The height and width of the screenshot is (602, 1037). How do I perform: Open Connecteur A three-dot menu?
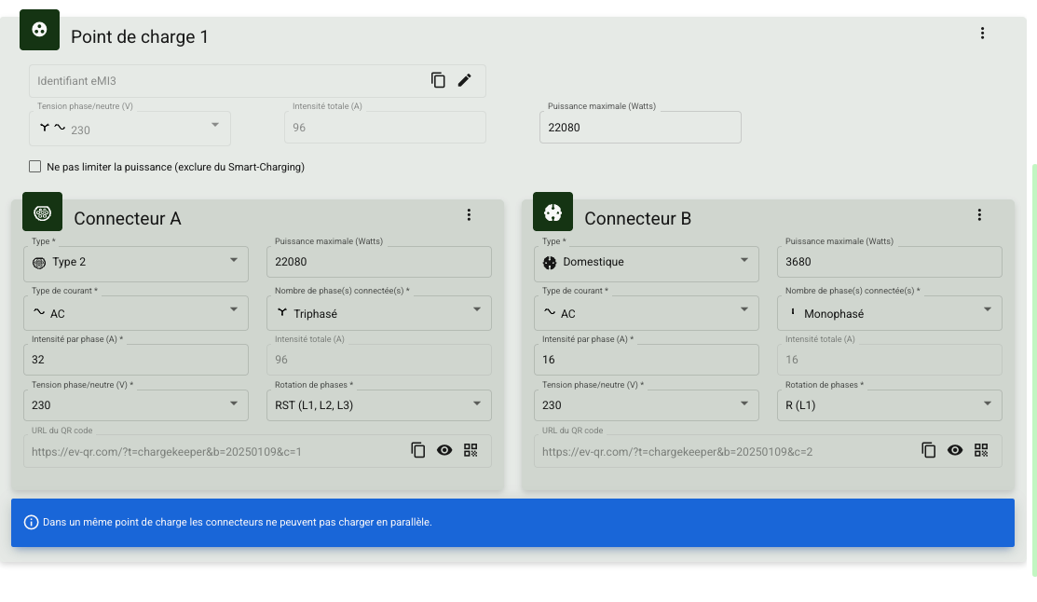[x=469, y=215]
